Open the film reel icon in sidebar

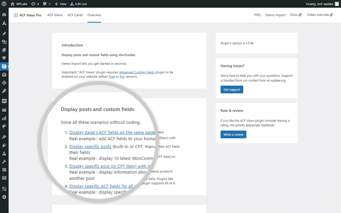[4, 83]
